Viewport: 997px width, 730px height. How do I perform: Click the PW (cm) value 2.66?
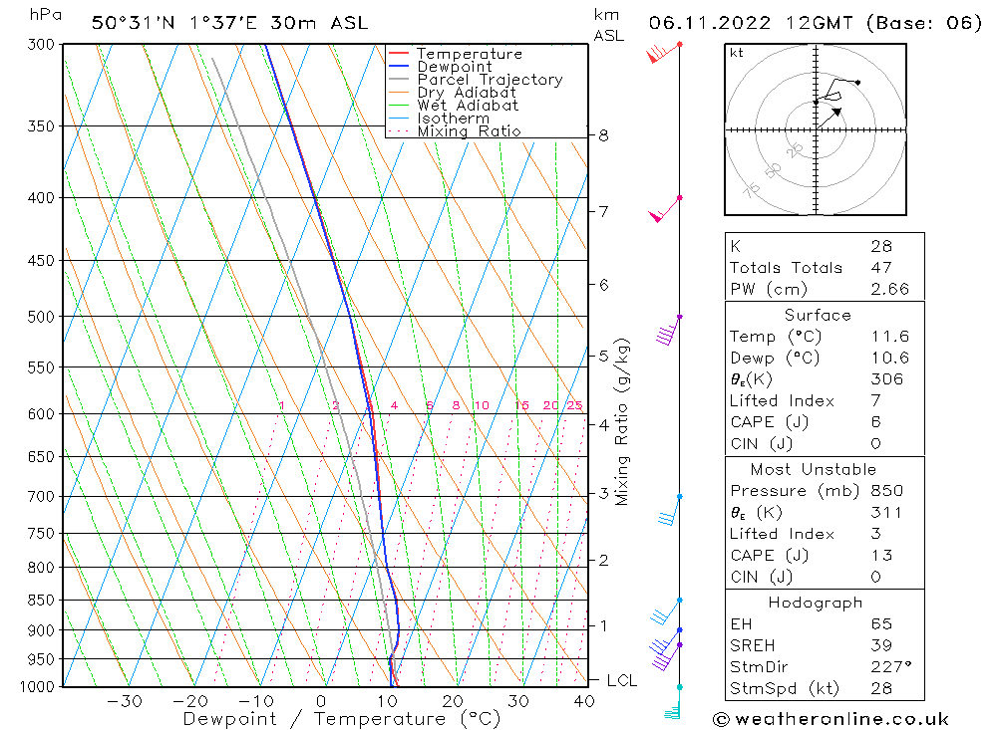click(881, 289)
